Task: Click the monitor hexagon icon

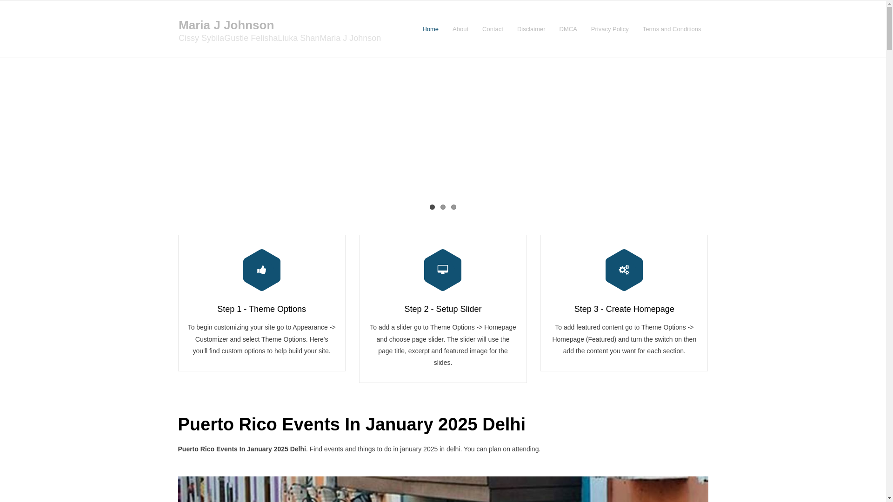Action: (x=443, y=270)
